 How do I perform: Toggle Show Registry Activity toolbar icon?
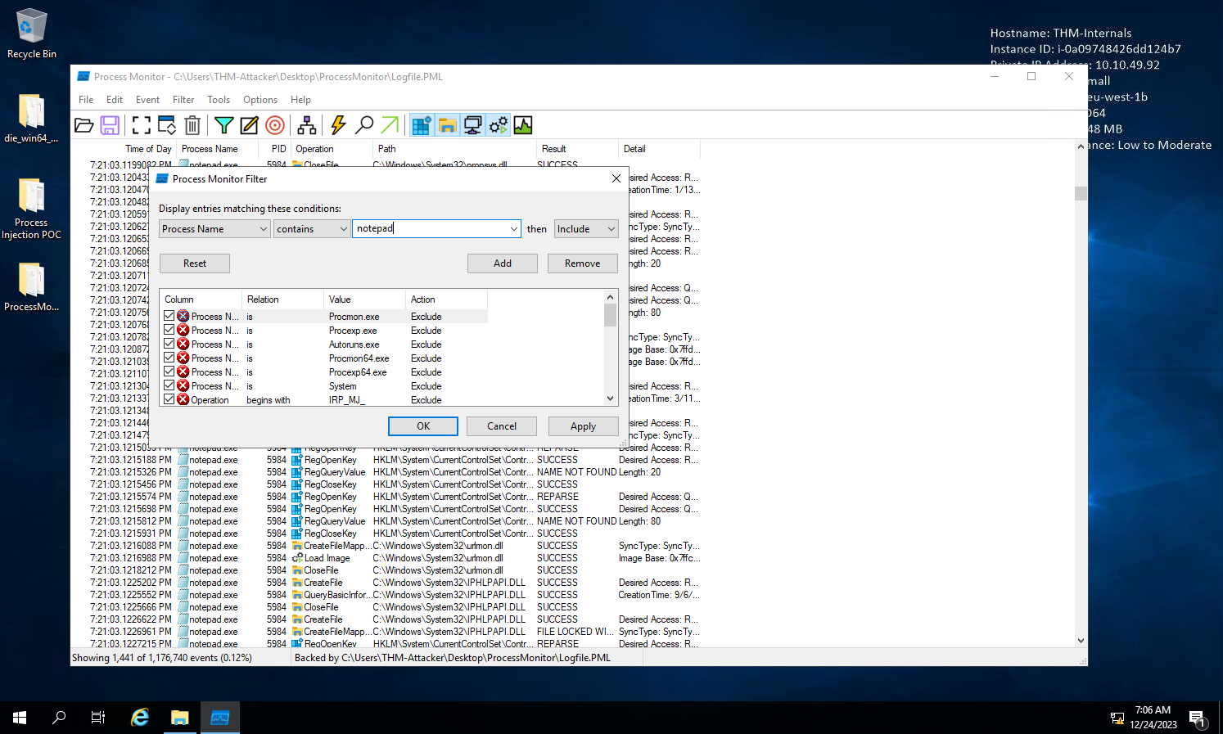422,125
